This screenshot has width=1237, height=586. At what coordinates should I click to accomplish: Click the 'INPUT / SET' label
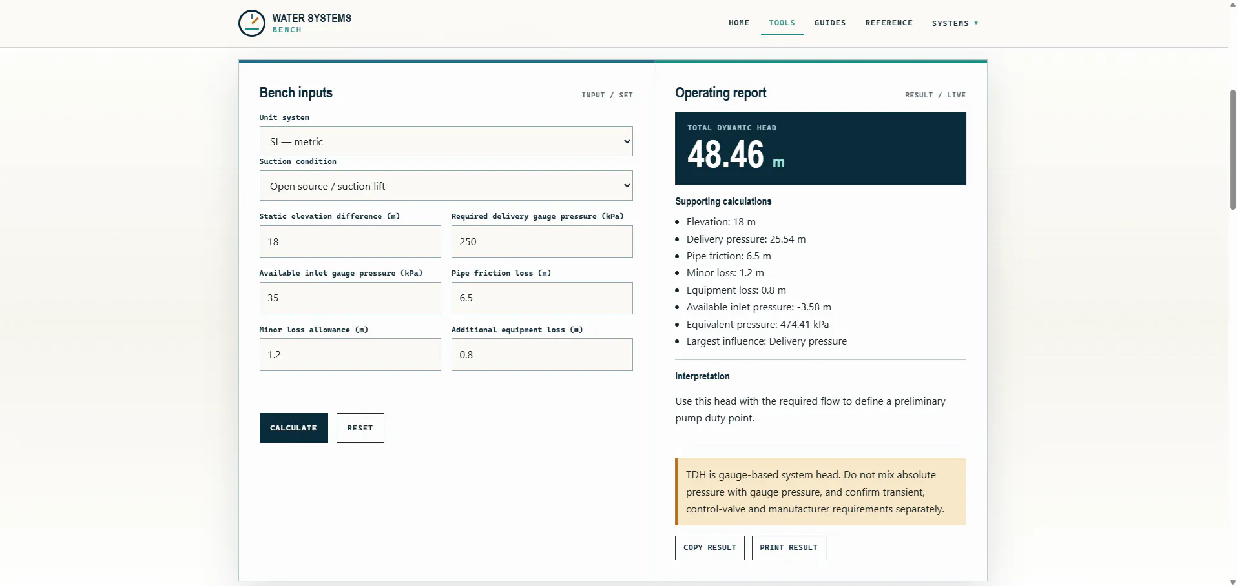(607, 95)
